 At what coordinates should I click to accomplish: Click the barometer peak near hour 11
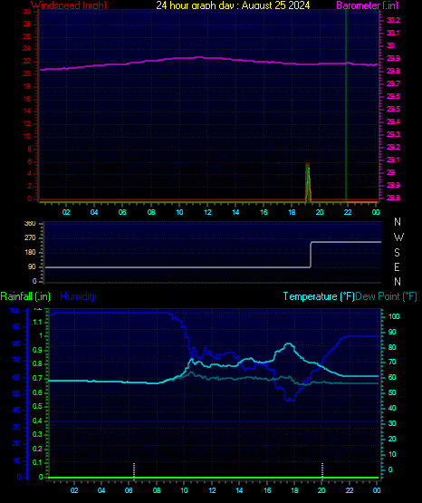click(199, 57)
